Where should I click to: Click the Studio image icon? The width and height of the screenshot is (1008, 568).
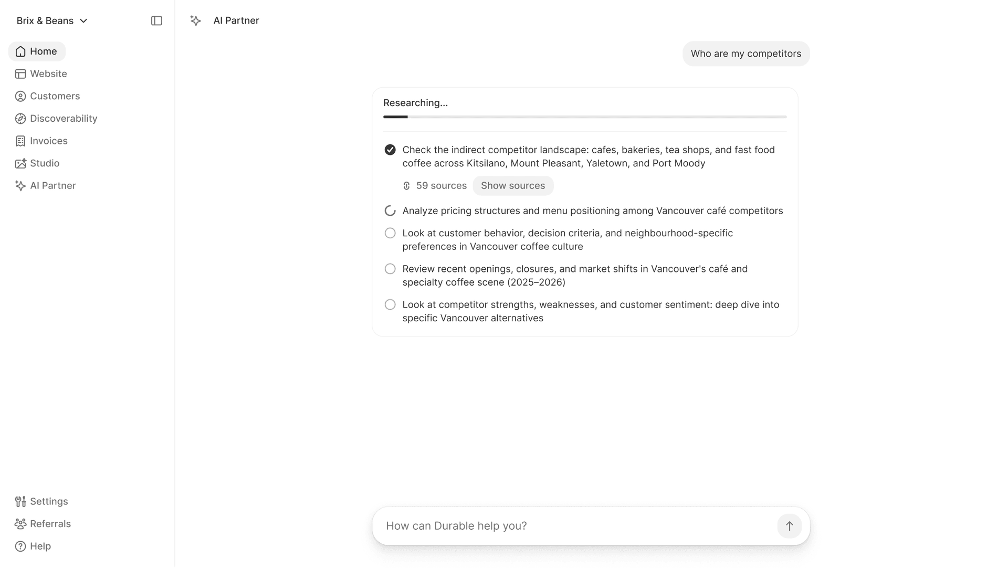[x=20, y=163]
